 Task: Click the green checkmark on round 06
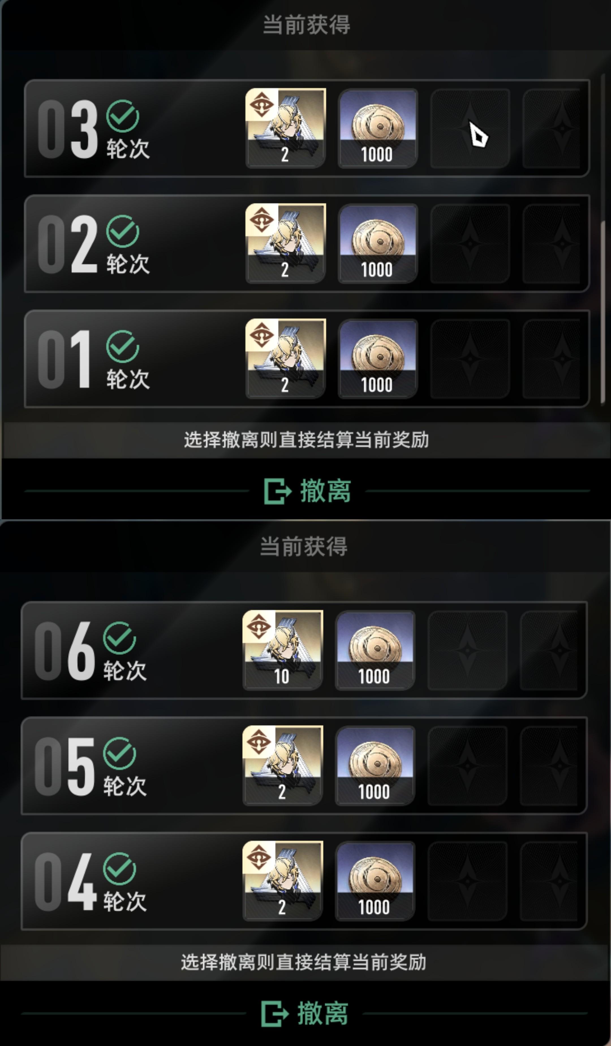(x=120, y=638)
